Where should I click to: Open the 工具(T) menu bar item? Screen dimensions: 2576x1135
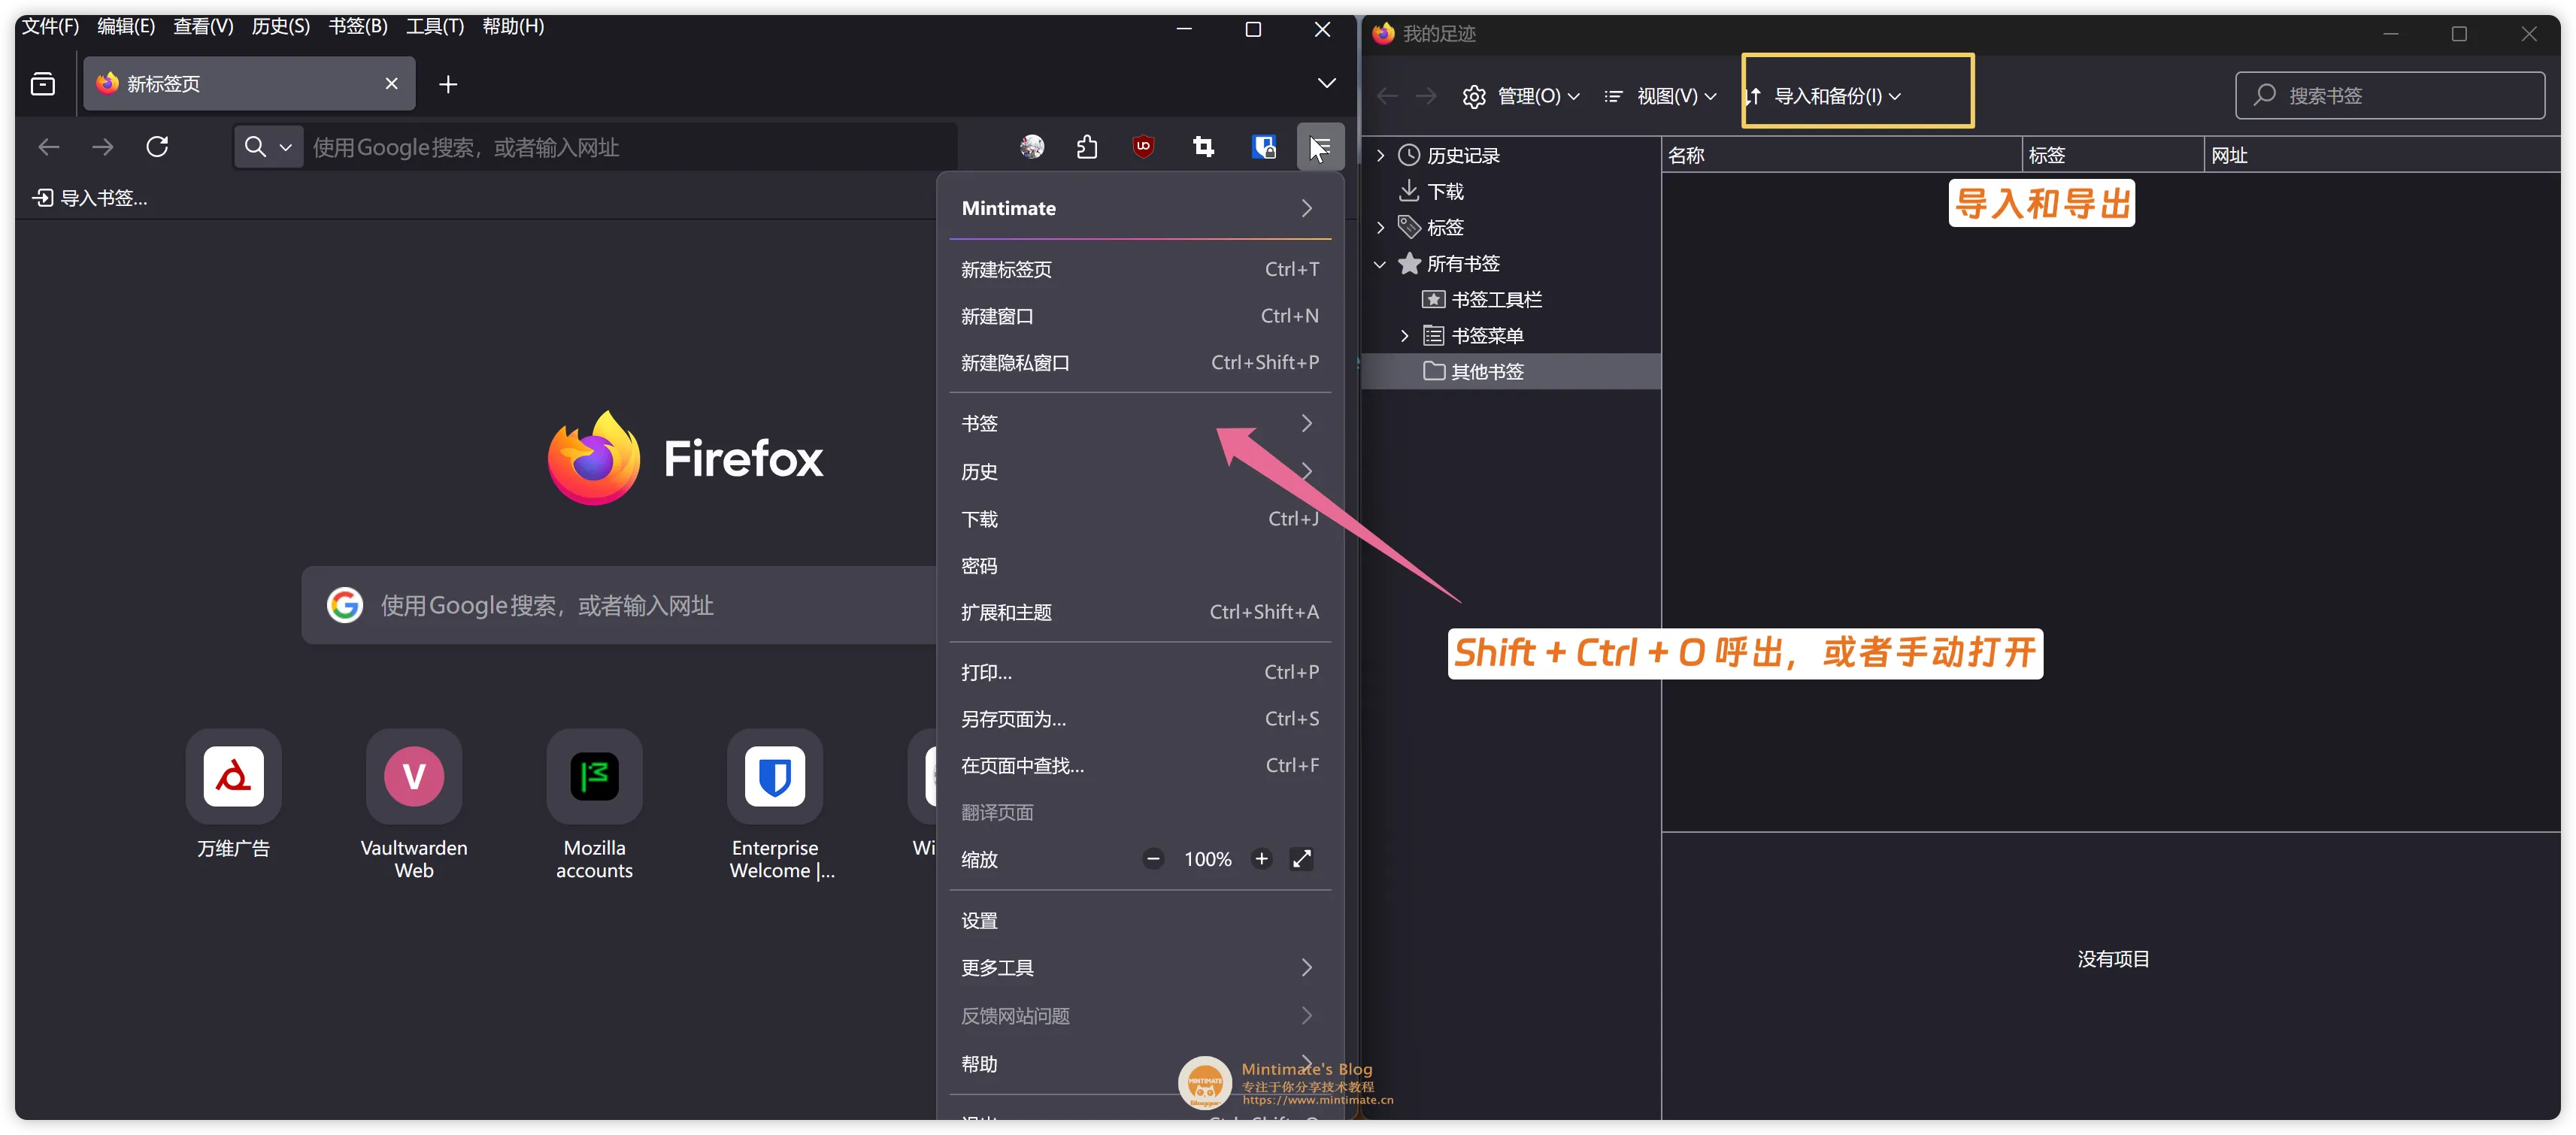pyautogui.click(x=434, y=26)
